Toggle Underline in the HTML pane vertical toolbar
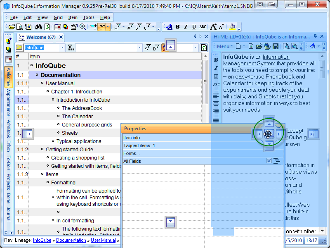The image size is (330, 248). pos(216,76)
